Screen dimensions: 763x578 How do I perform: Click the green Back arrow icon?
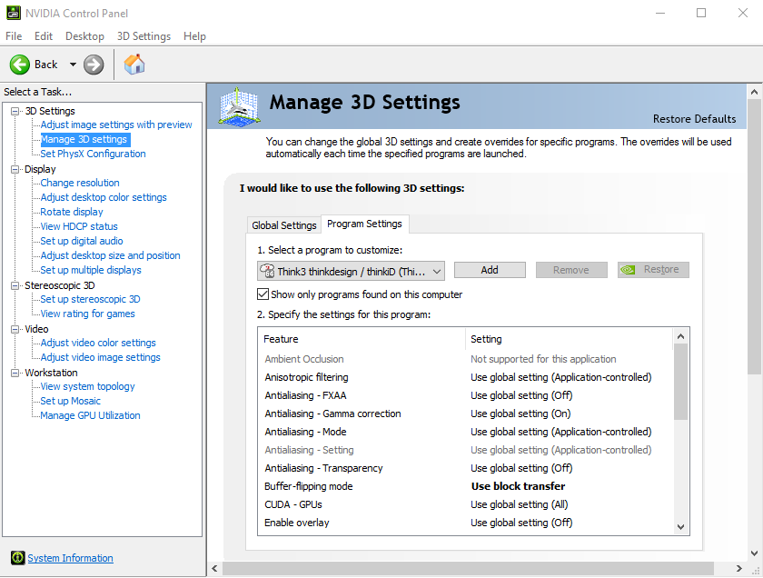(20, 65)
